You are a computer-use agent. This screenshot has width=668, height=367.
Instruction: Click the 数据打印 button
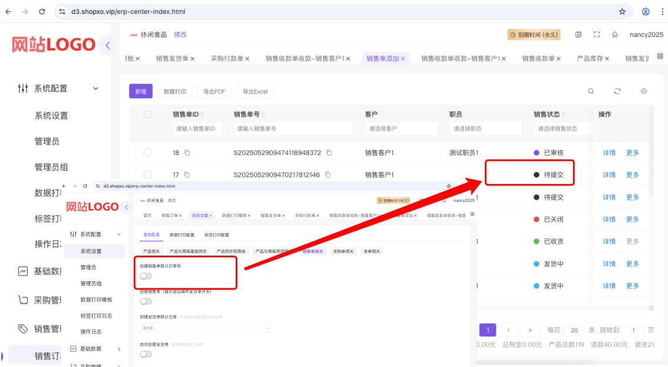click(x=174, y=92)
